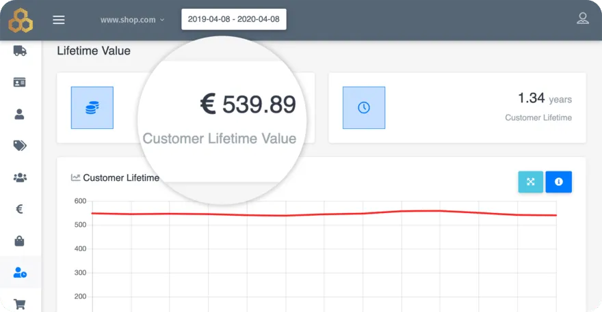Image resolution: width=602 pixels, height=312 pixels.
Task: Click the 1.34 years value
Action: click(545, 98)
